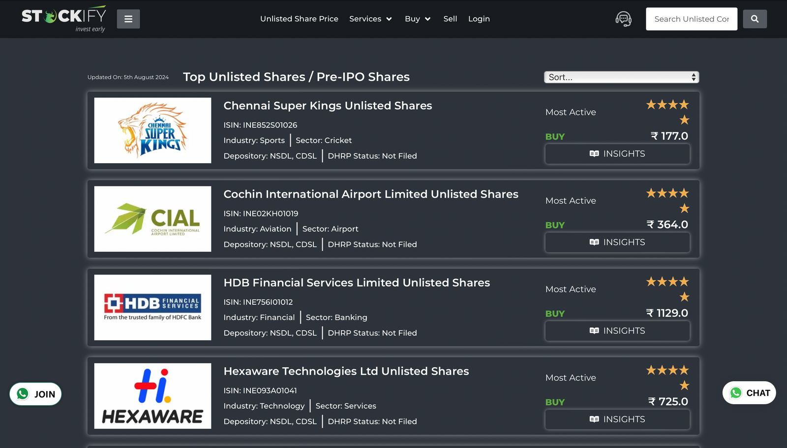Click the Stockify logo

pyautogui.click(x=64, y=19)
